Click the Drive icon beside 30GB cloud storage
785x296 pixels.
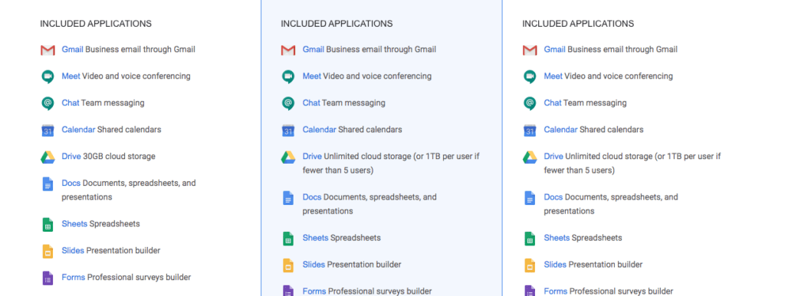48,157
